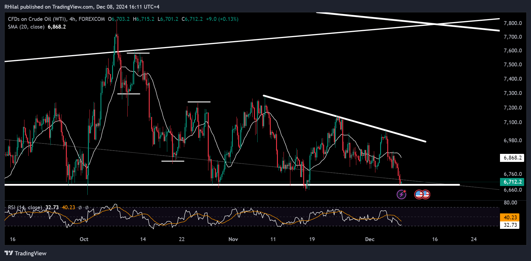The height and width of the screenshot is (261, 531).
Task: Click the RSI value label 32.73 on axis
Action: tap(510, 225)
